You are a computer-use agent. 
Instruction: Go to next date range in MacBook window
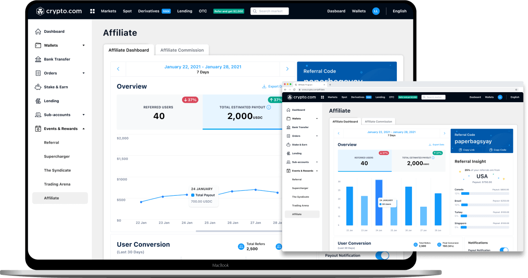[x=287, y=69]
